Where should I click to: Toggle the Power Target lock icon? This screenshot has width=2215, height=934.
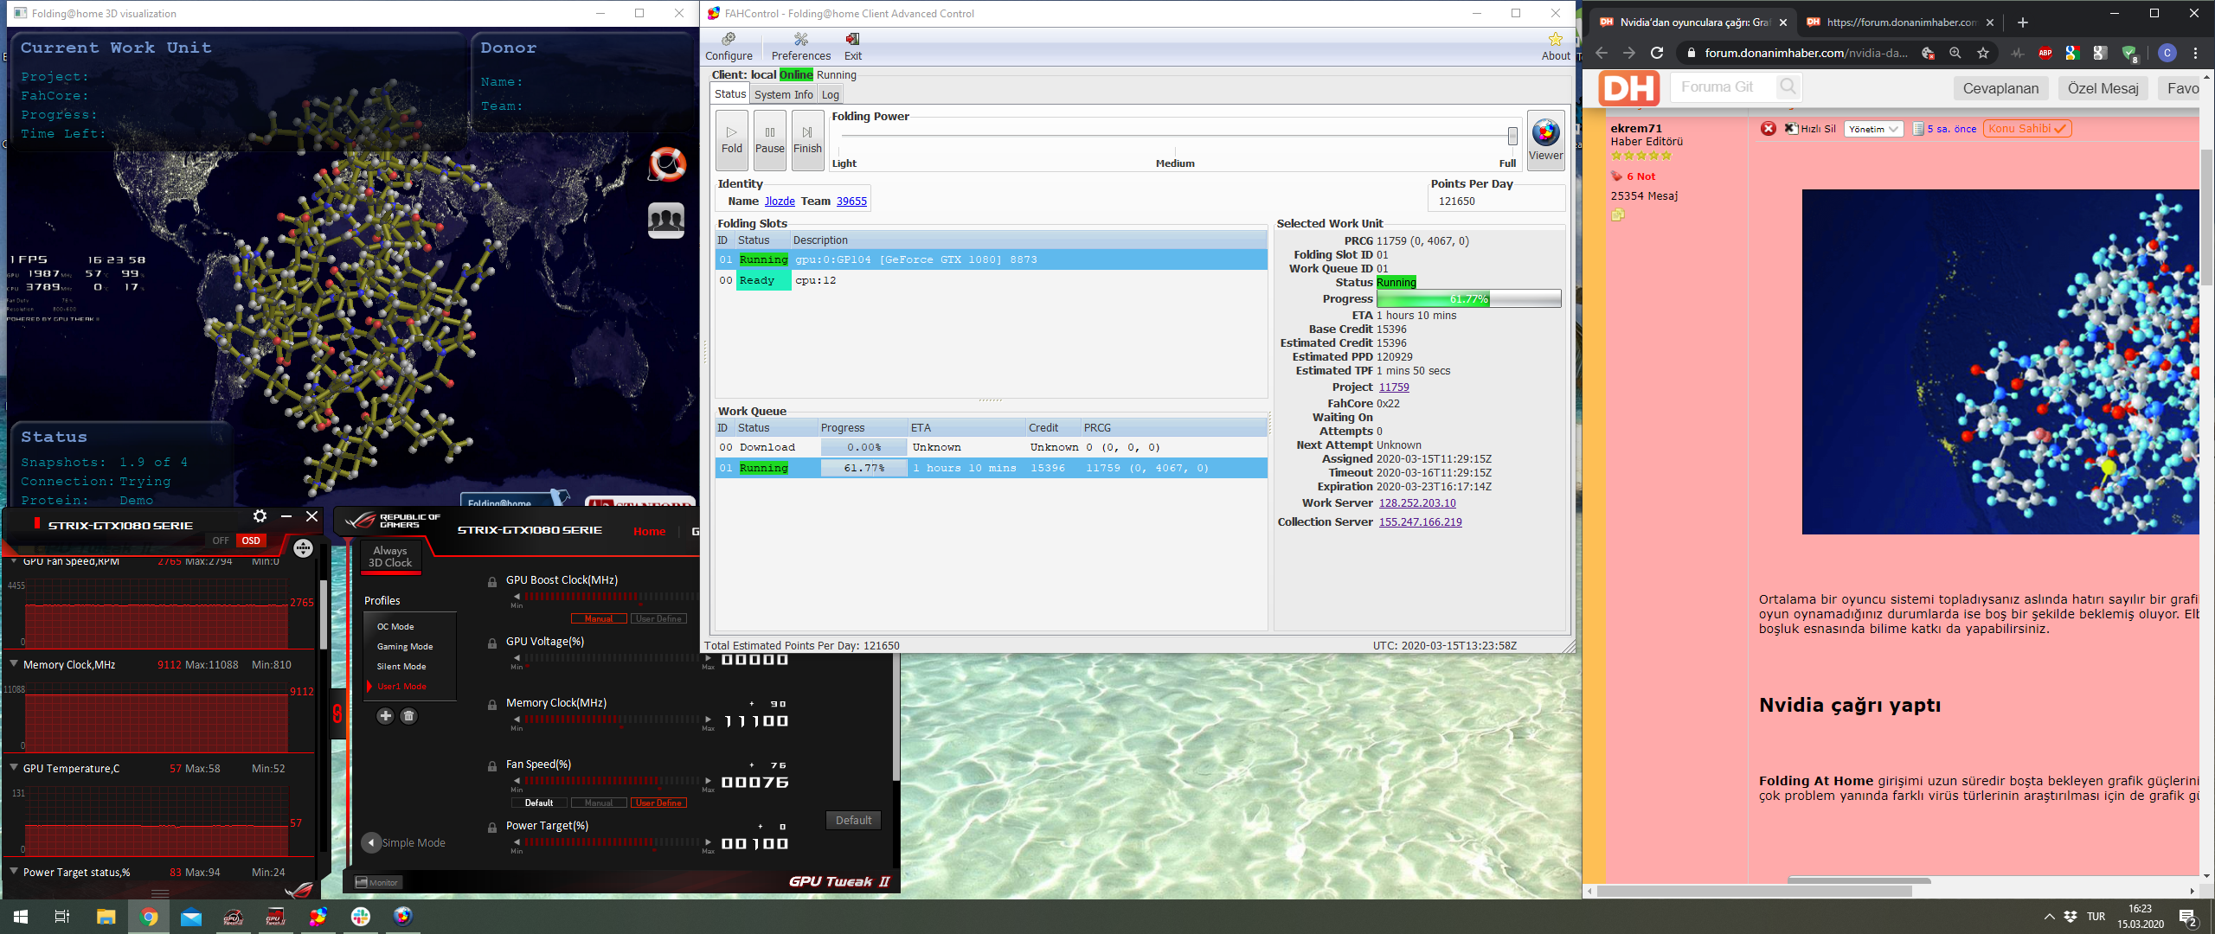492,827
